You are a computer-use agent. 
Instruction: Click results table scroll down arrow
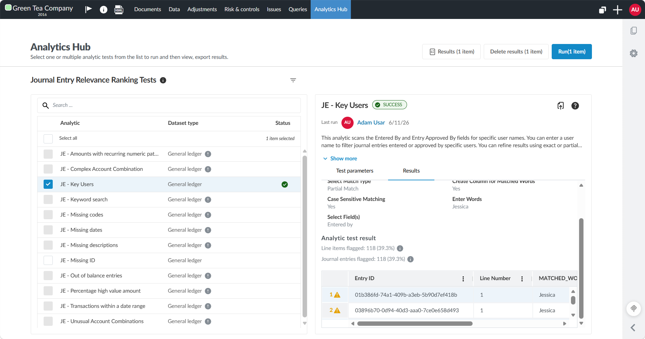point(573,315)
